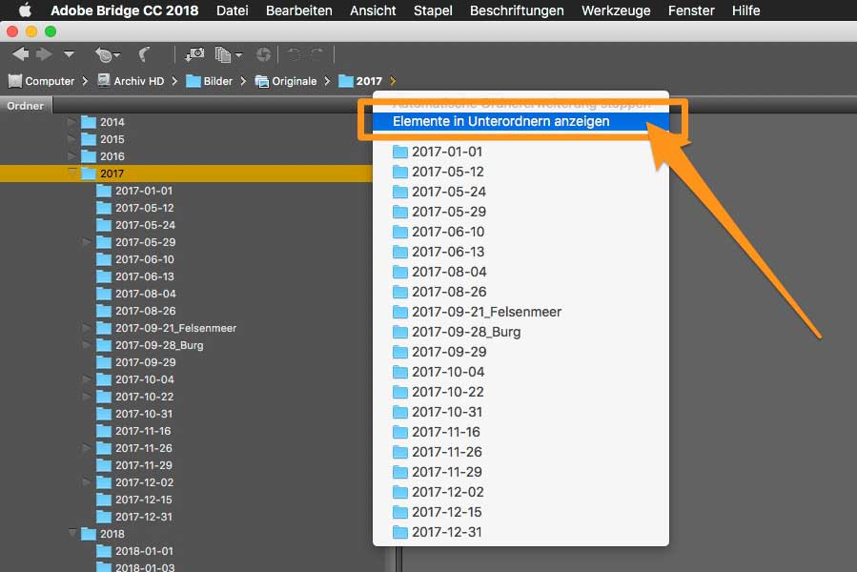
Task: Choose 2017-05-12 in the dropdown list
Action: click(x=520, y=172)
